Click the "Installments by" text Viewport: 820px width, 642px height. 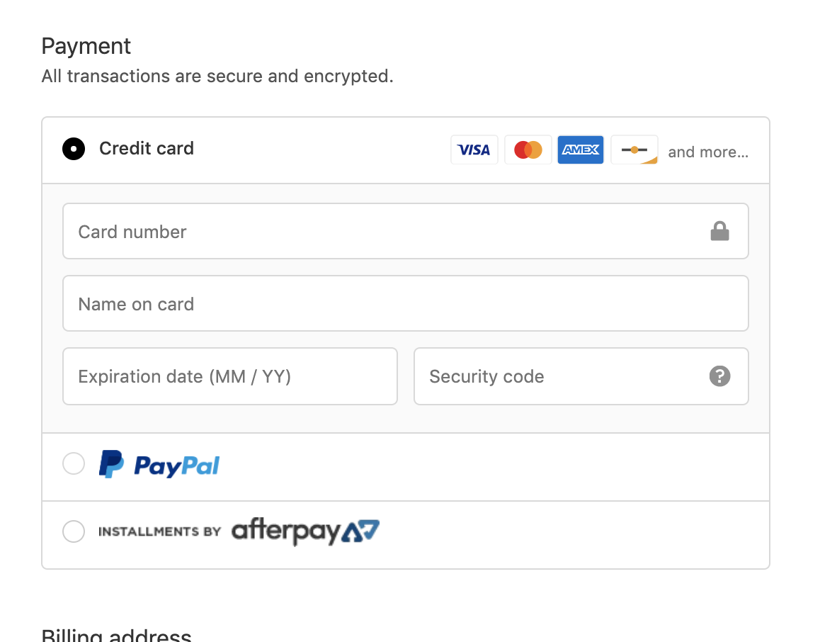coord(159,531)
